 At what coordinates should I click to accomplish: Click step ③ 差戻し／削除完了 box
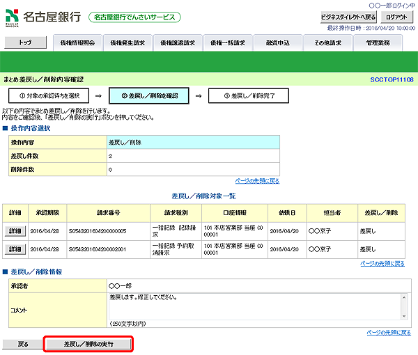pyautogui.click(x=249, y=95)
